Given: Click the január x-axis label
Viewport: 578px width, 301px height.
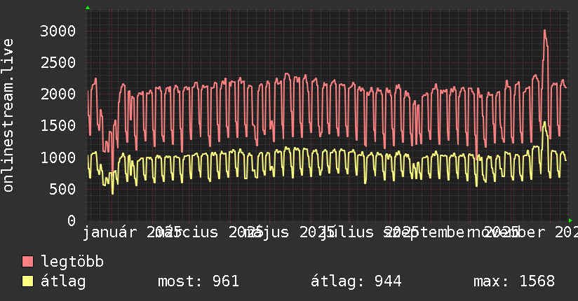Looking at the screenshot, I should click(x=109, y=232).
